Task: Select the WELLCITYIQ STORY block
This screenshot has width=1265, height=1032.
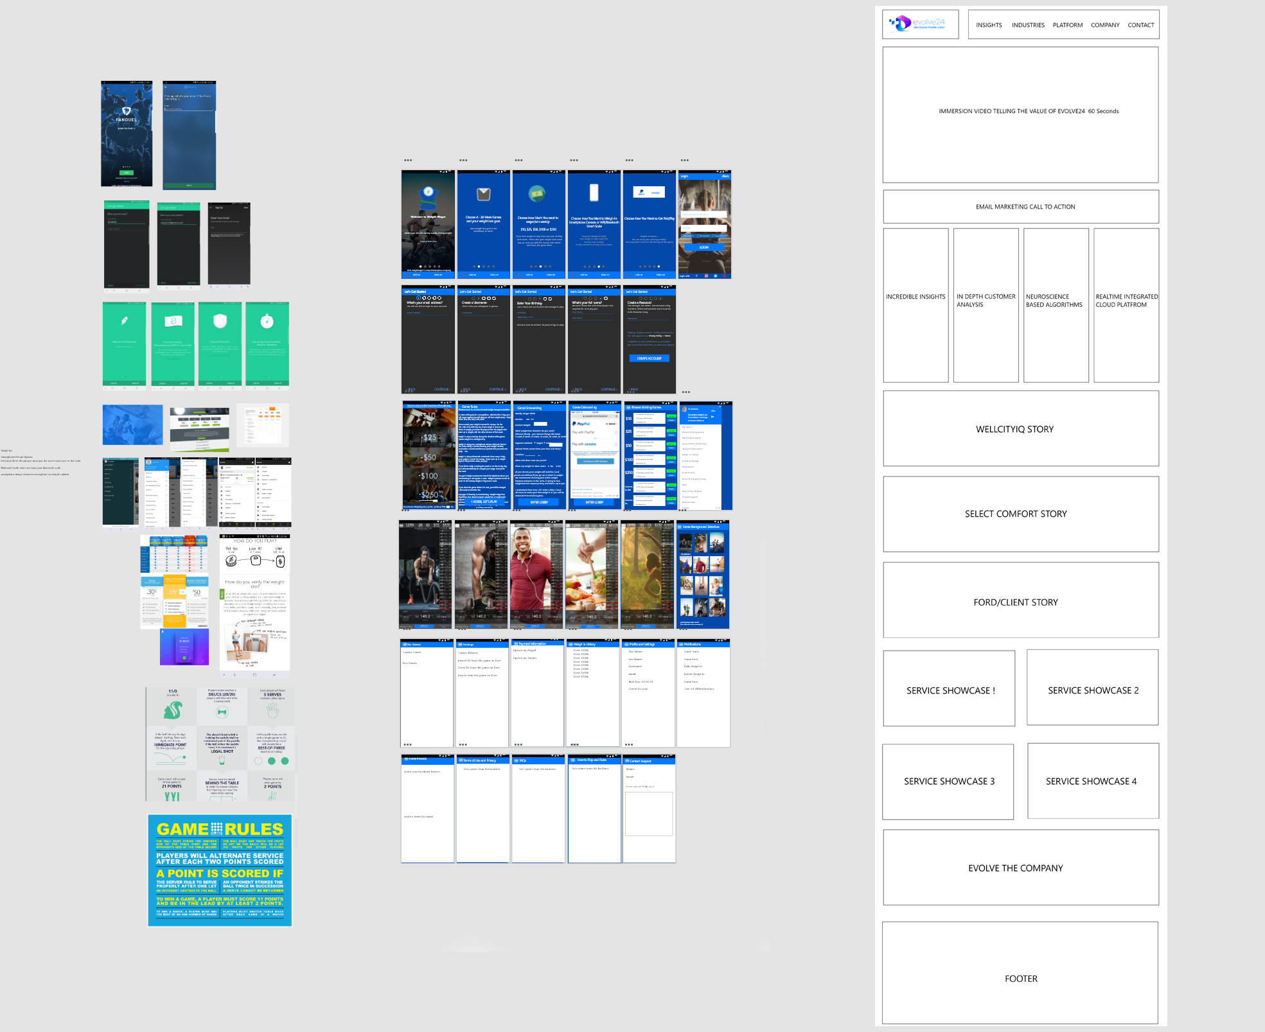Action: [x=1021, y=428]
